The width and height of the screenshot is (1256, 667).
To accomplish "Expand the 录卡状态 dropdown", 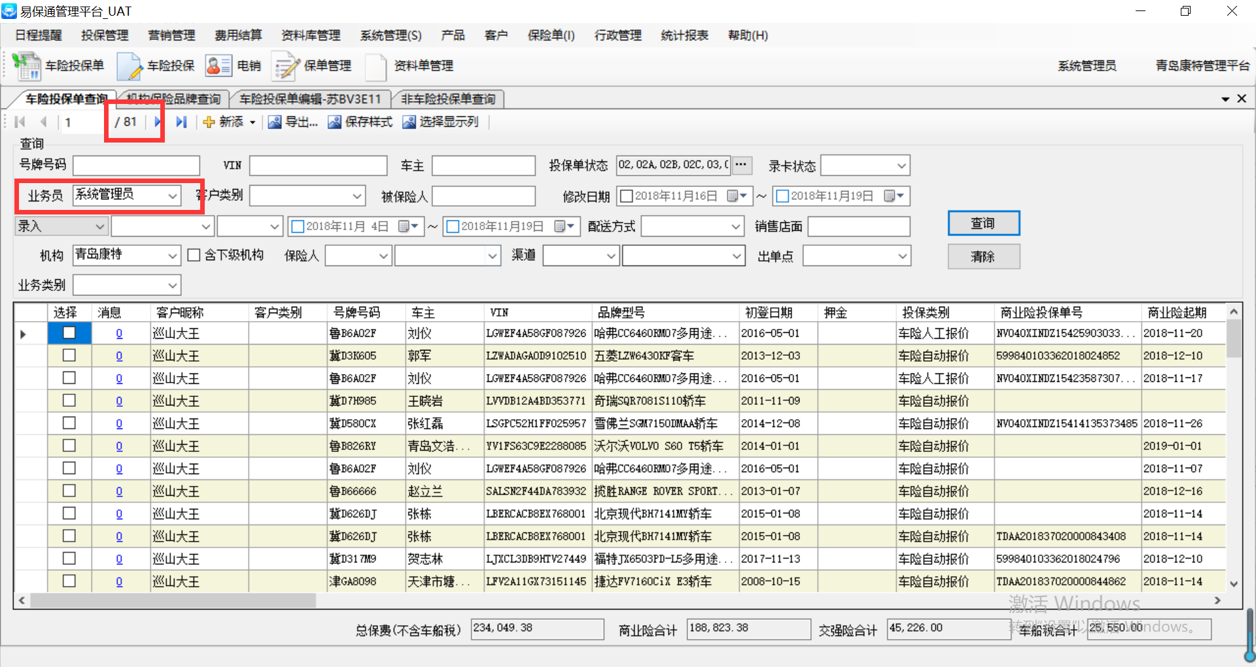I will click(901, 166).
